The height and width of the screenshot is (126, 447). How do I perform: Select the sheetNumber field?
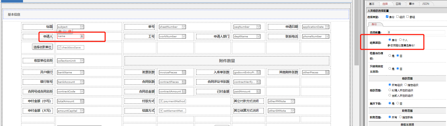click(172, 27)
